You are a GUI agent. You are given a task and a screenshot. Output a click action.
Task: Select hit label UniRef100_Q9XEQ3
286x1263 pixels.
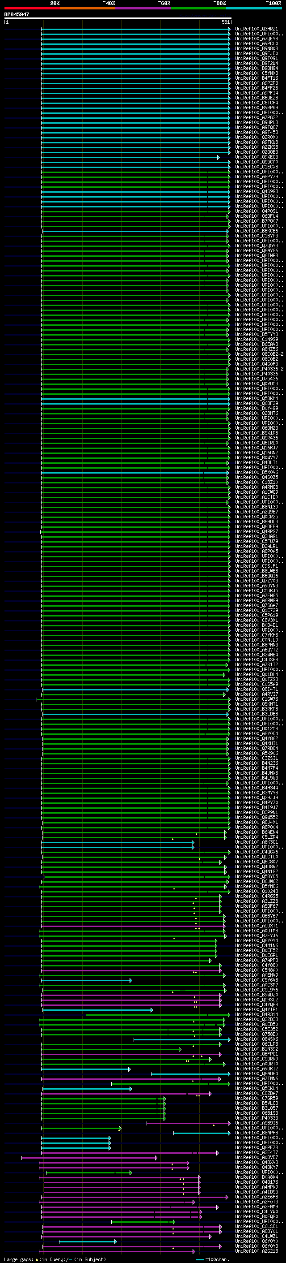coord(256,157)
